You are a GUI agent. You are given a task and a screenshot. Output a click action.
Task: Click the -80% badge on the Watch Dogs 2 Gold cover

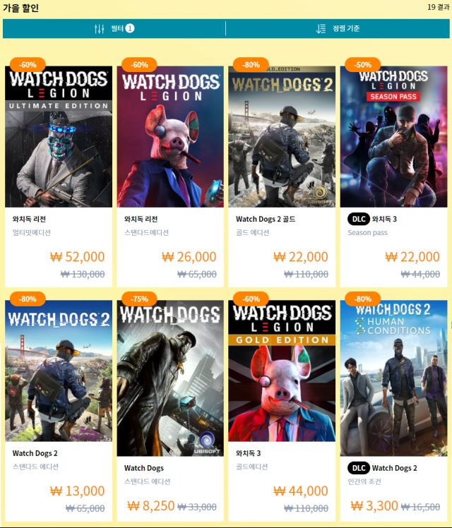pyautogui.click(x=251, y=65)
